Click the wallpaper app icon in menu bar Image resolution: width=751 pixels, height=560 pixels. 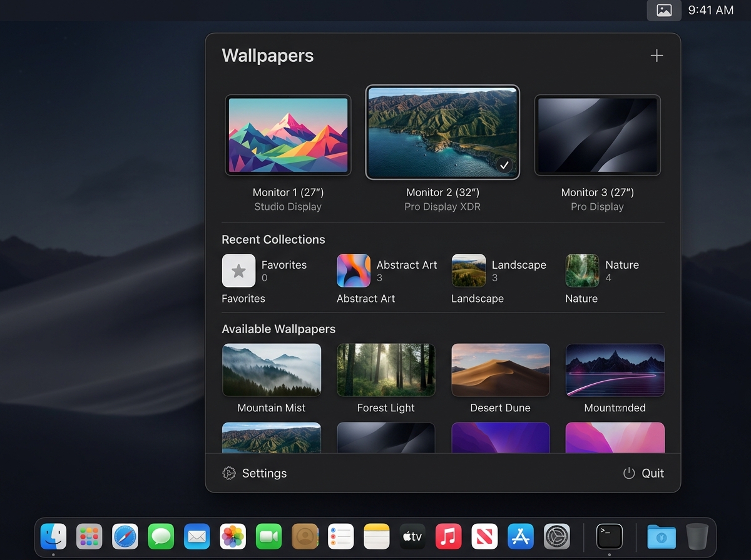point(664,11)
